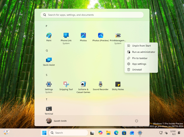Open the clock showing 12:02
Screen dimensions: 184x137
[x=173, y=133]
